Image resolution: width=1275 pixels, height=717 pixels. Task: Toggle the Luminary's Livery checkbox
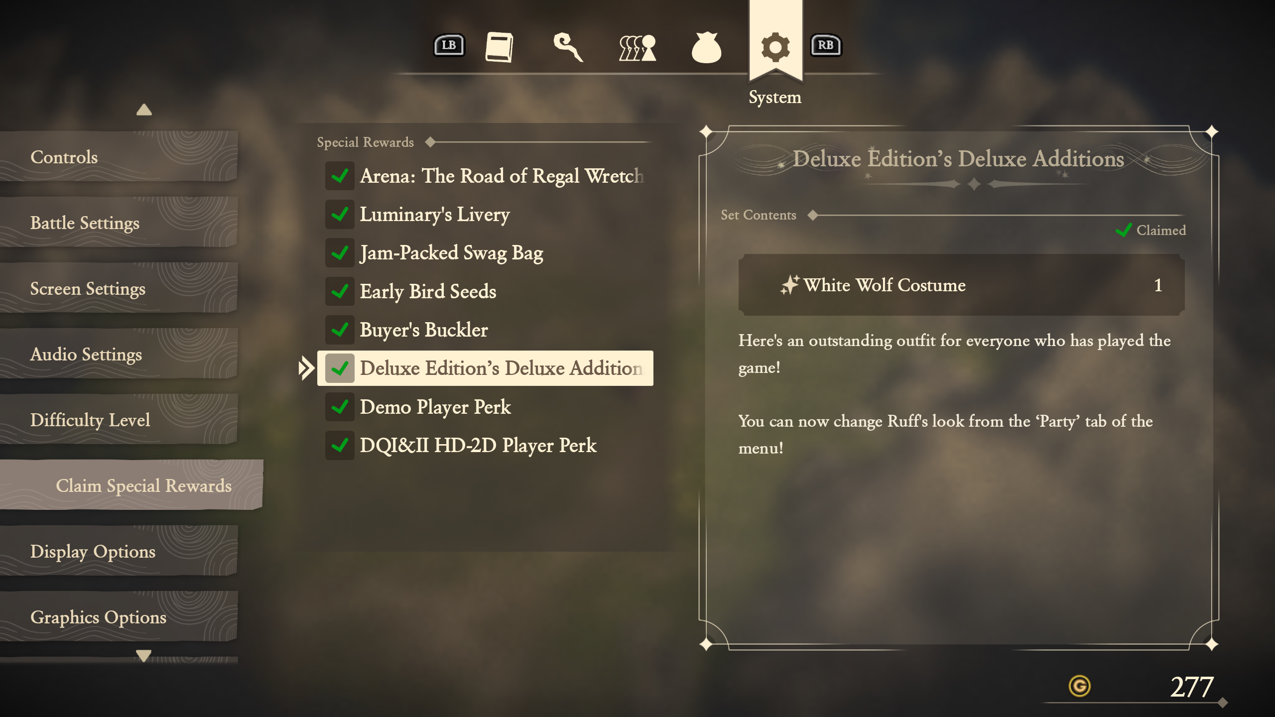click(340, 215)
